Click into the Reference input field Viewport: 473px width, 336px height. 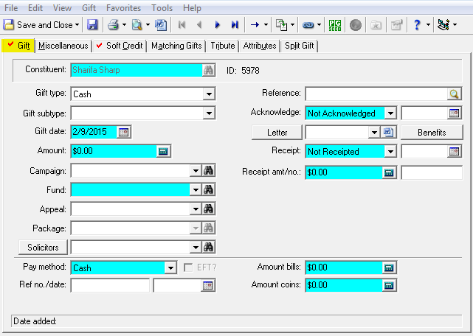(376, 94)
